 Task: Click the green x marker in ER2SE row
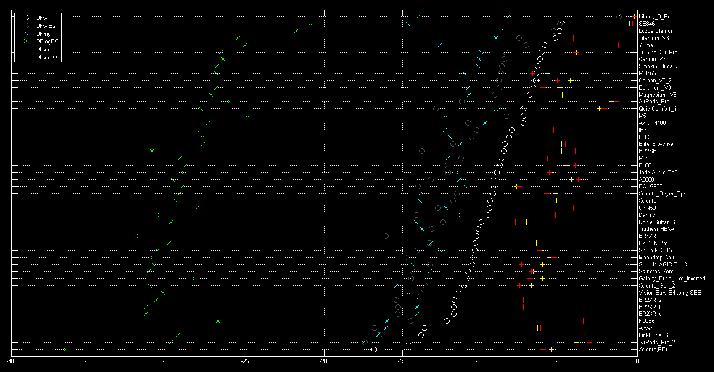click(152, 151)
